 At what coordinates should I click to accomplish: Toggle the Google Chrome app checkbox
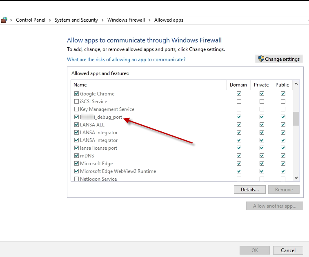76,94
